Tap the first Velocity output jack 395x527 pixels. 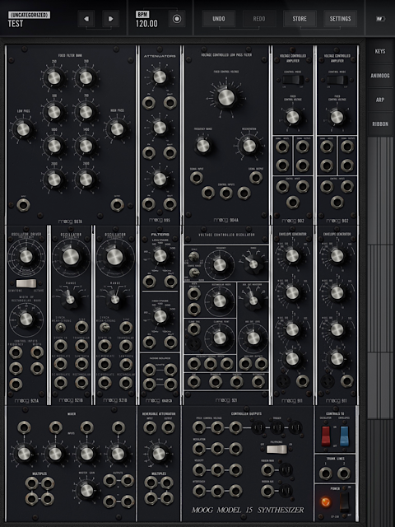point(199,470)
